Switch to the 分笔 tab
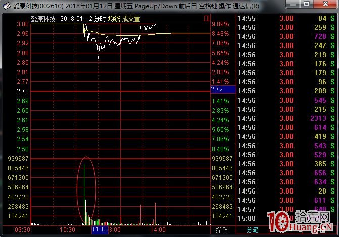 click(x=252, y=230)
